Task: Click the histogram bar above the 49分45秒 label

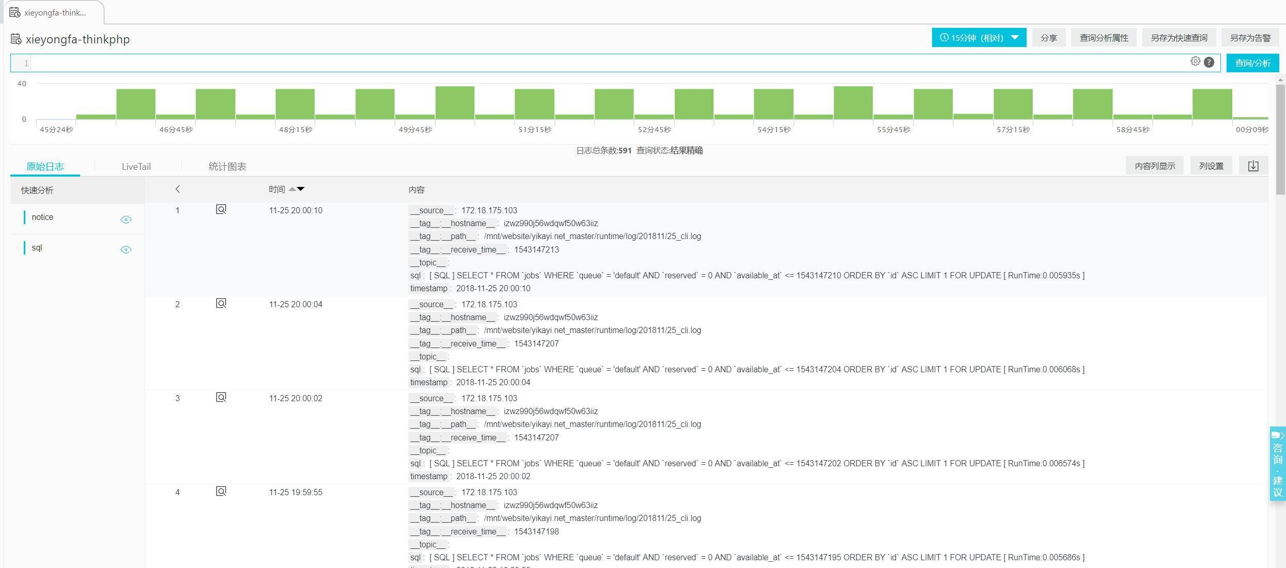Action: tap(415, 117)
